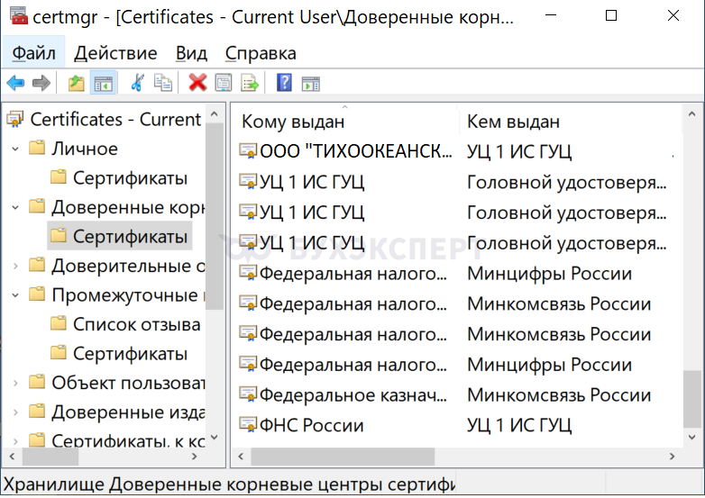Open Help question mark icon
This screenshot has width=705, height=498.
tap(284, 83)
